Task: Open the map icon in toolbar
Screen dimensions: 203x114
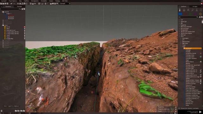Action: (x=53, y=3)
